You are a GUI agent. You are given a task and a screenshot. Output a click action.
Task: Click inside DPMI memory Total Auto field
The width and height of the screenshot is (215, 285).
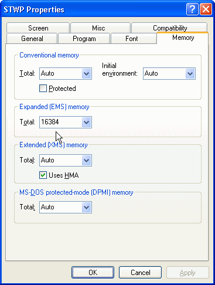point(61,208)
